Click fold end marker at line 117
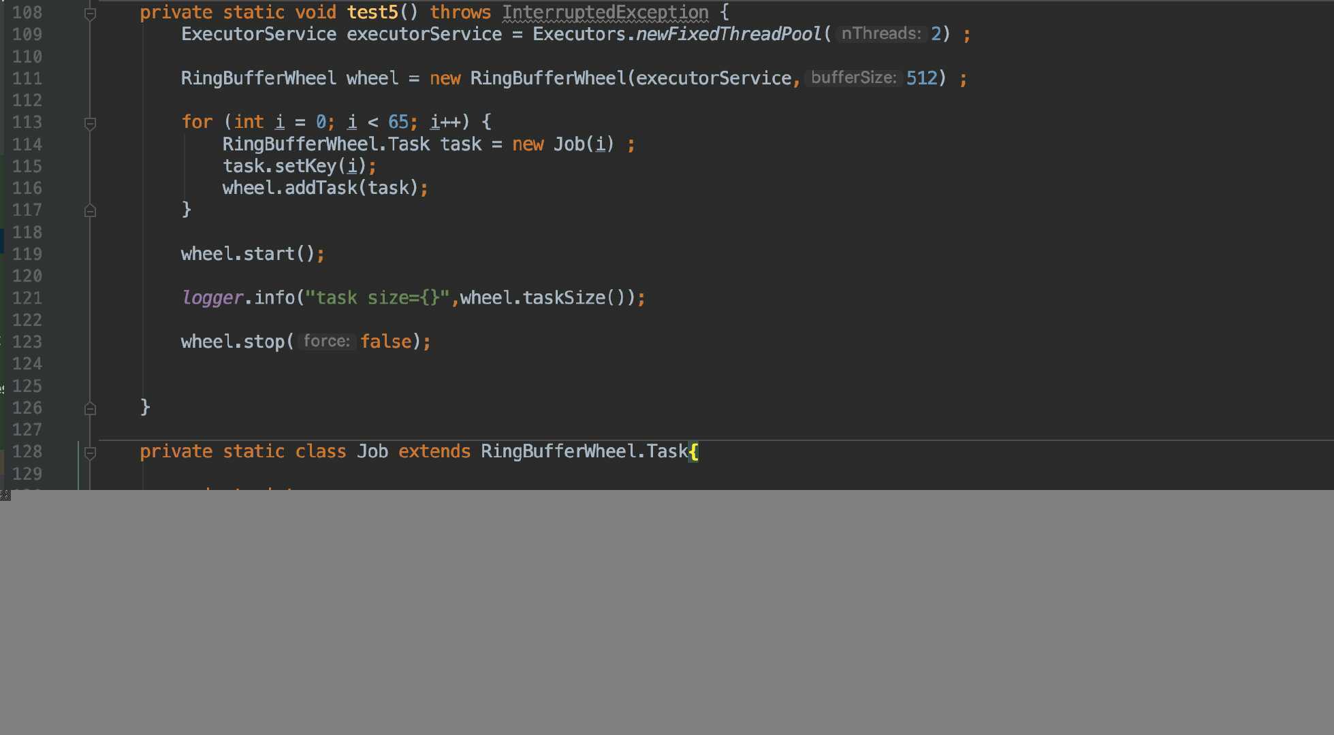Screen dimensions: 1334x735 click(90, 211)
